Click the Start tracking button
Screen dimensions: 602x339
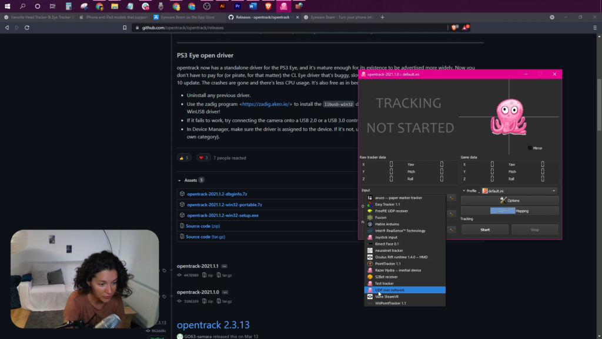[x=485, y=230]
